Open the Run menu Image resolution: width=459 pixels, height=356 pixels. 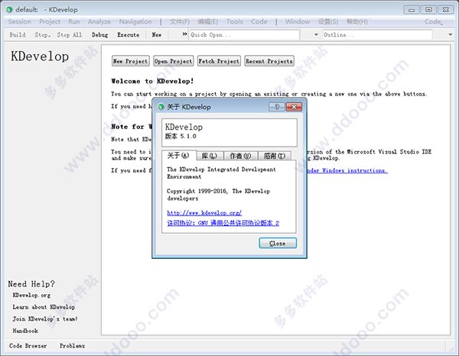(74, 21)
